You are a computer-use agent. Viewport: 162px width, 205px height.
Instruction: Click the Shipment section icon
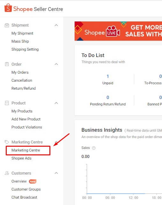click(7, 25)
